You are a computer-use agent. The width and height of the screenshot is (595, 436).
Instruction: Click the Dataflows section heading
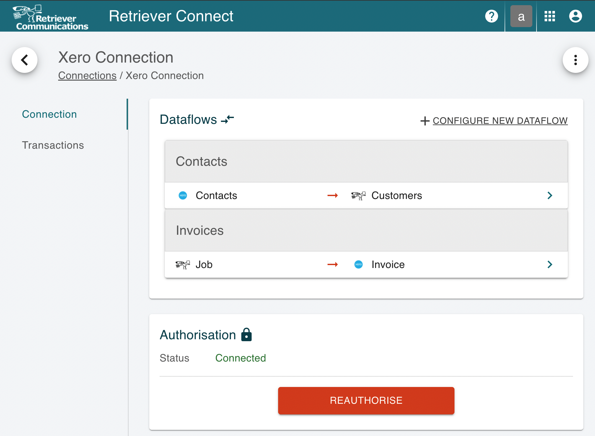click(x=188, y=119)
